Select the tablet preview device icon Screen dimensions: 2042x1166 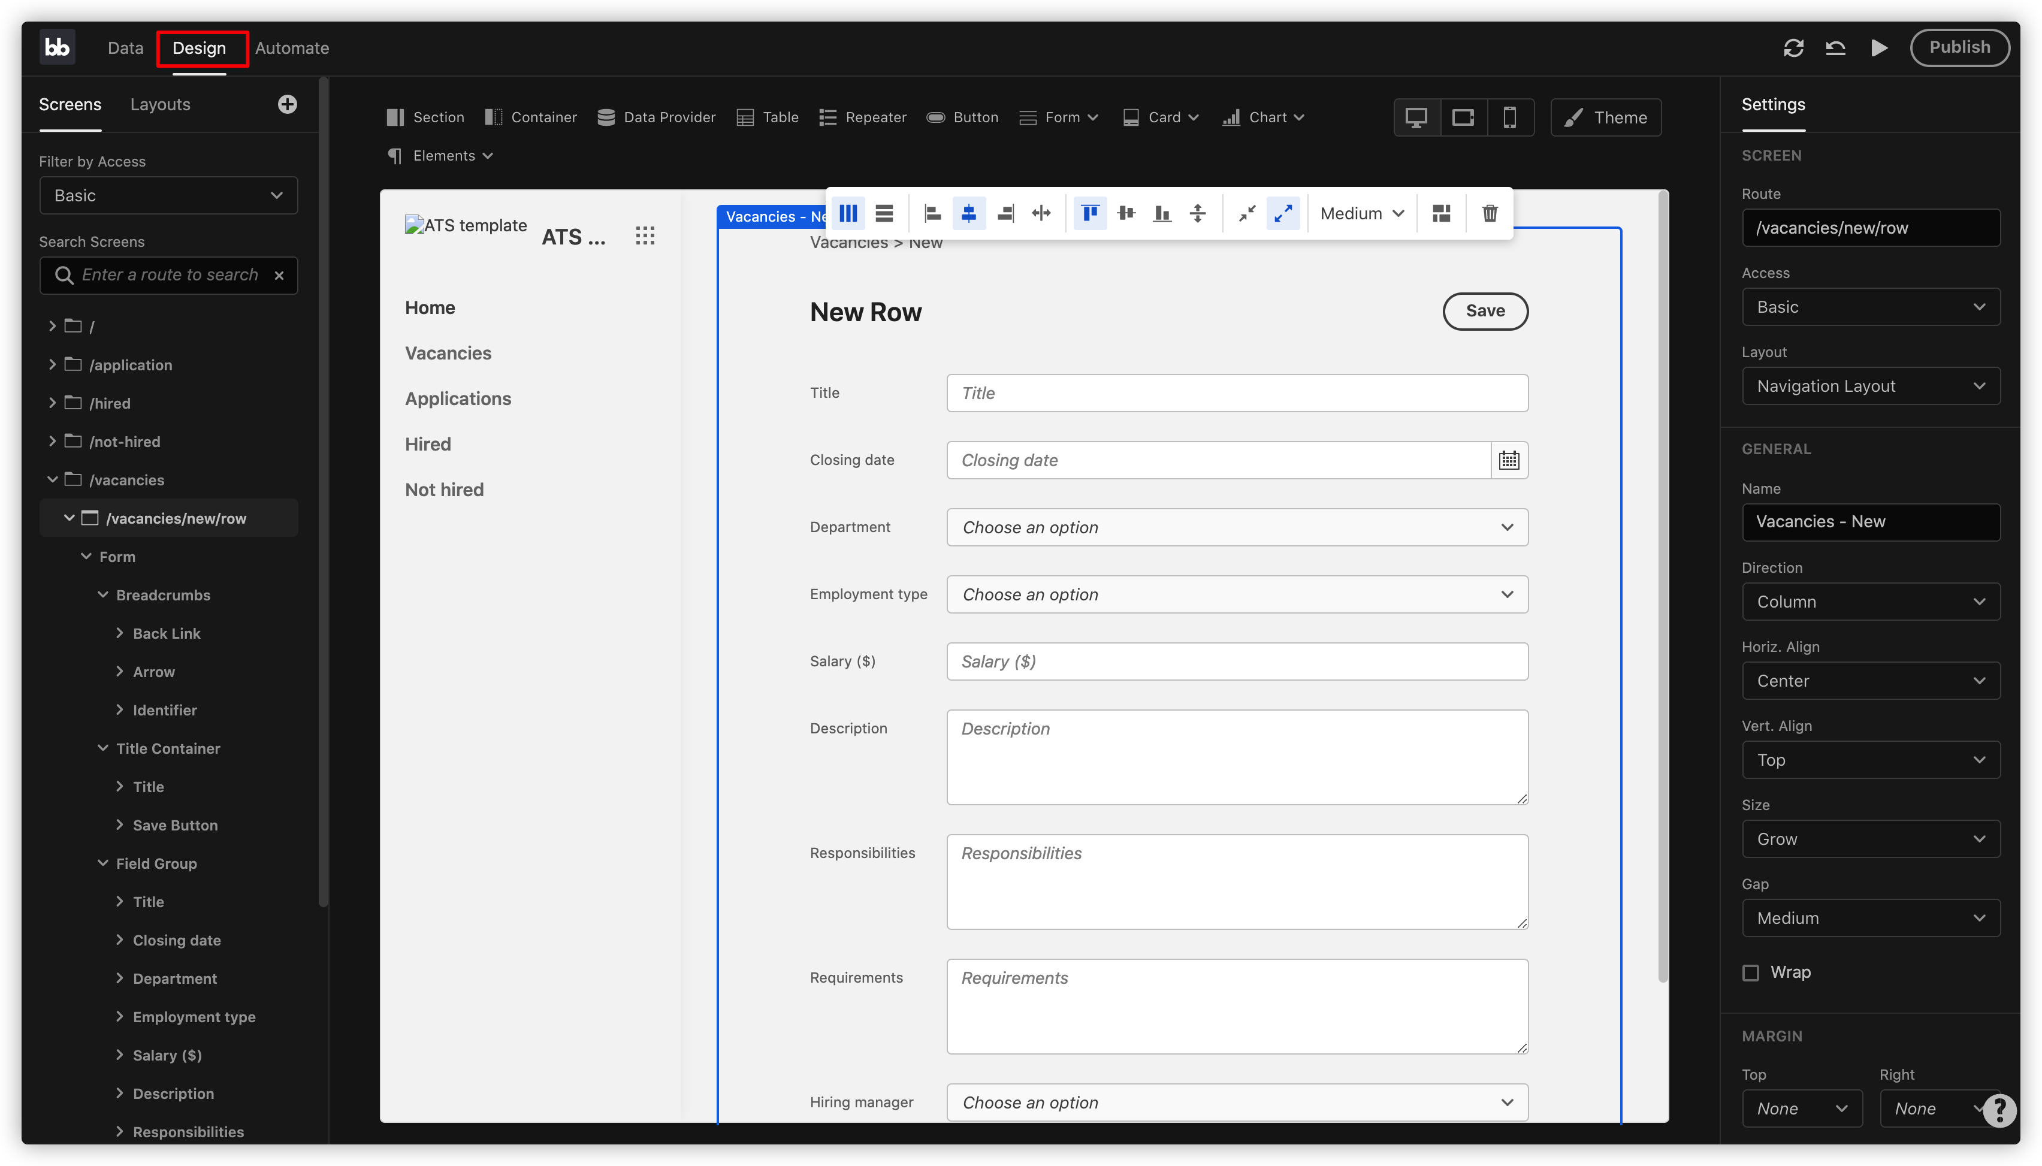[x=1462, y=117]
